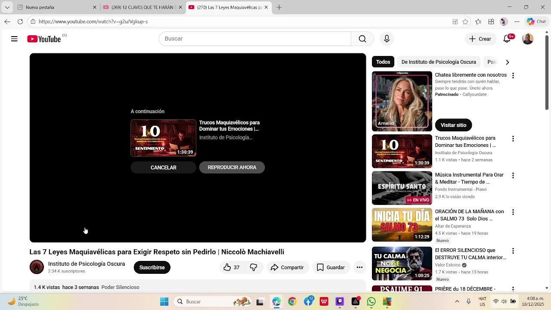Image resolution: width=551 pixels, height=310 pixels.
Task: Click REPRODUCIR AHORA button
Action: [232, 167]
